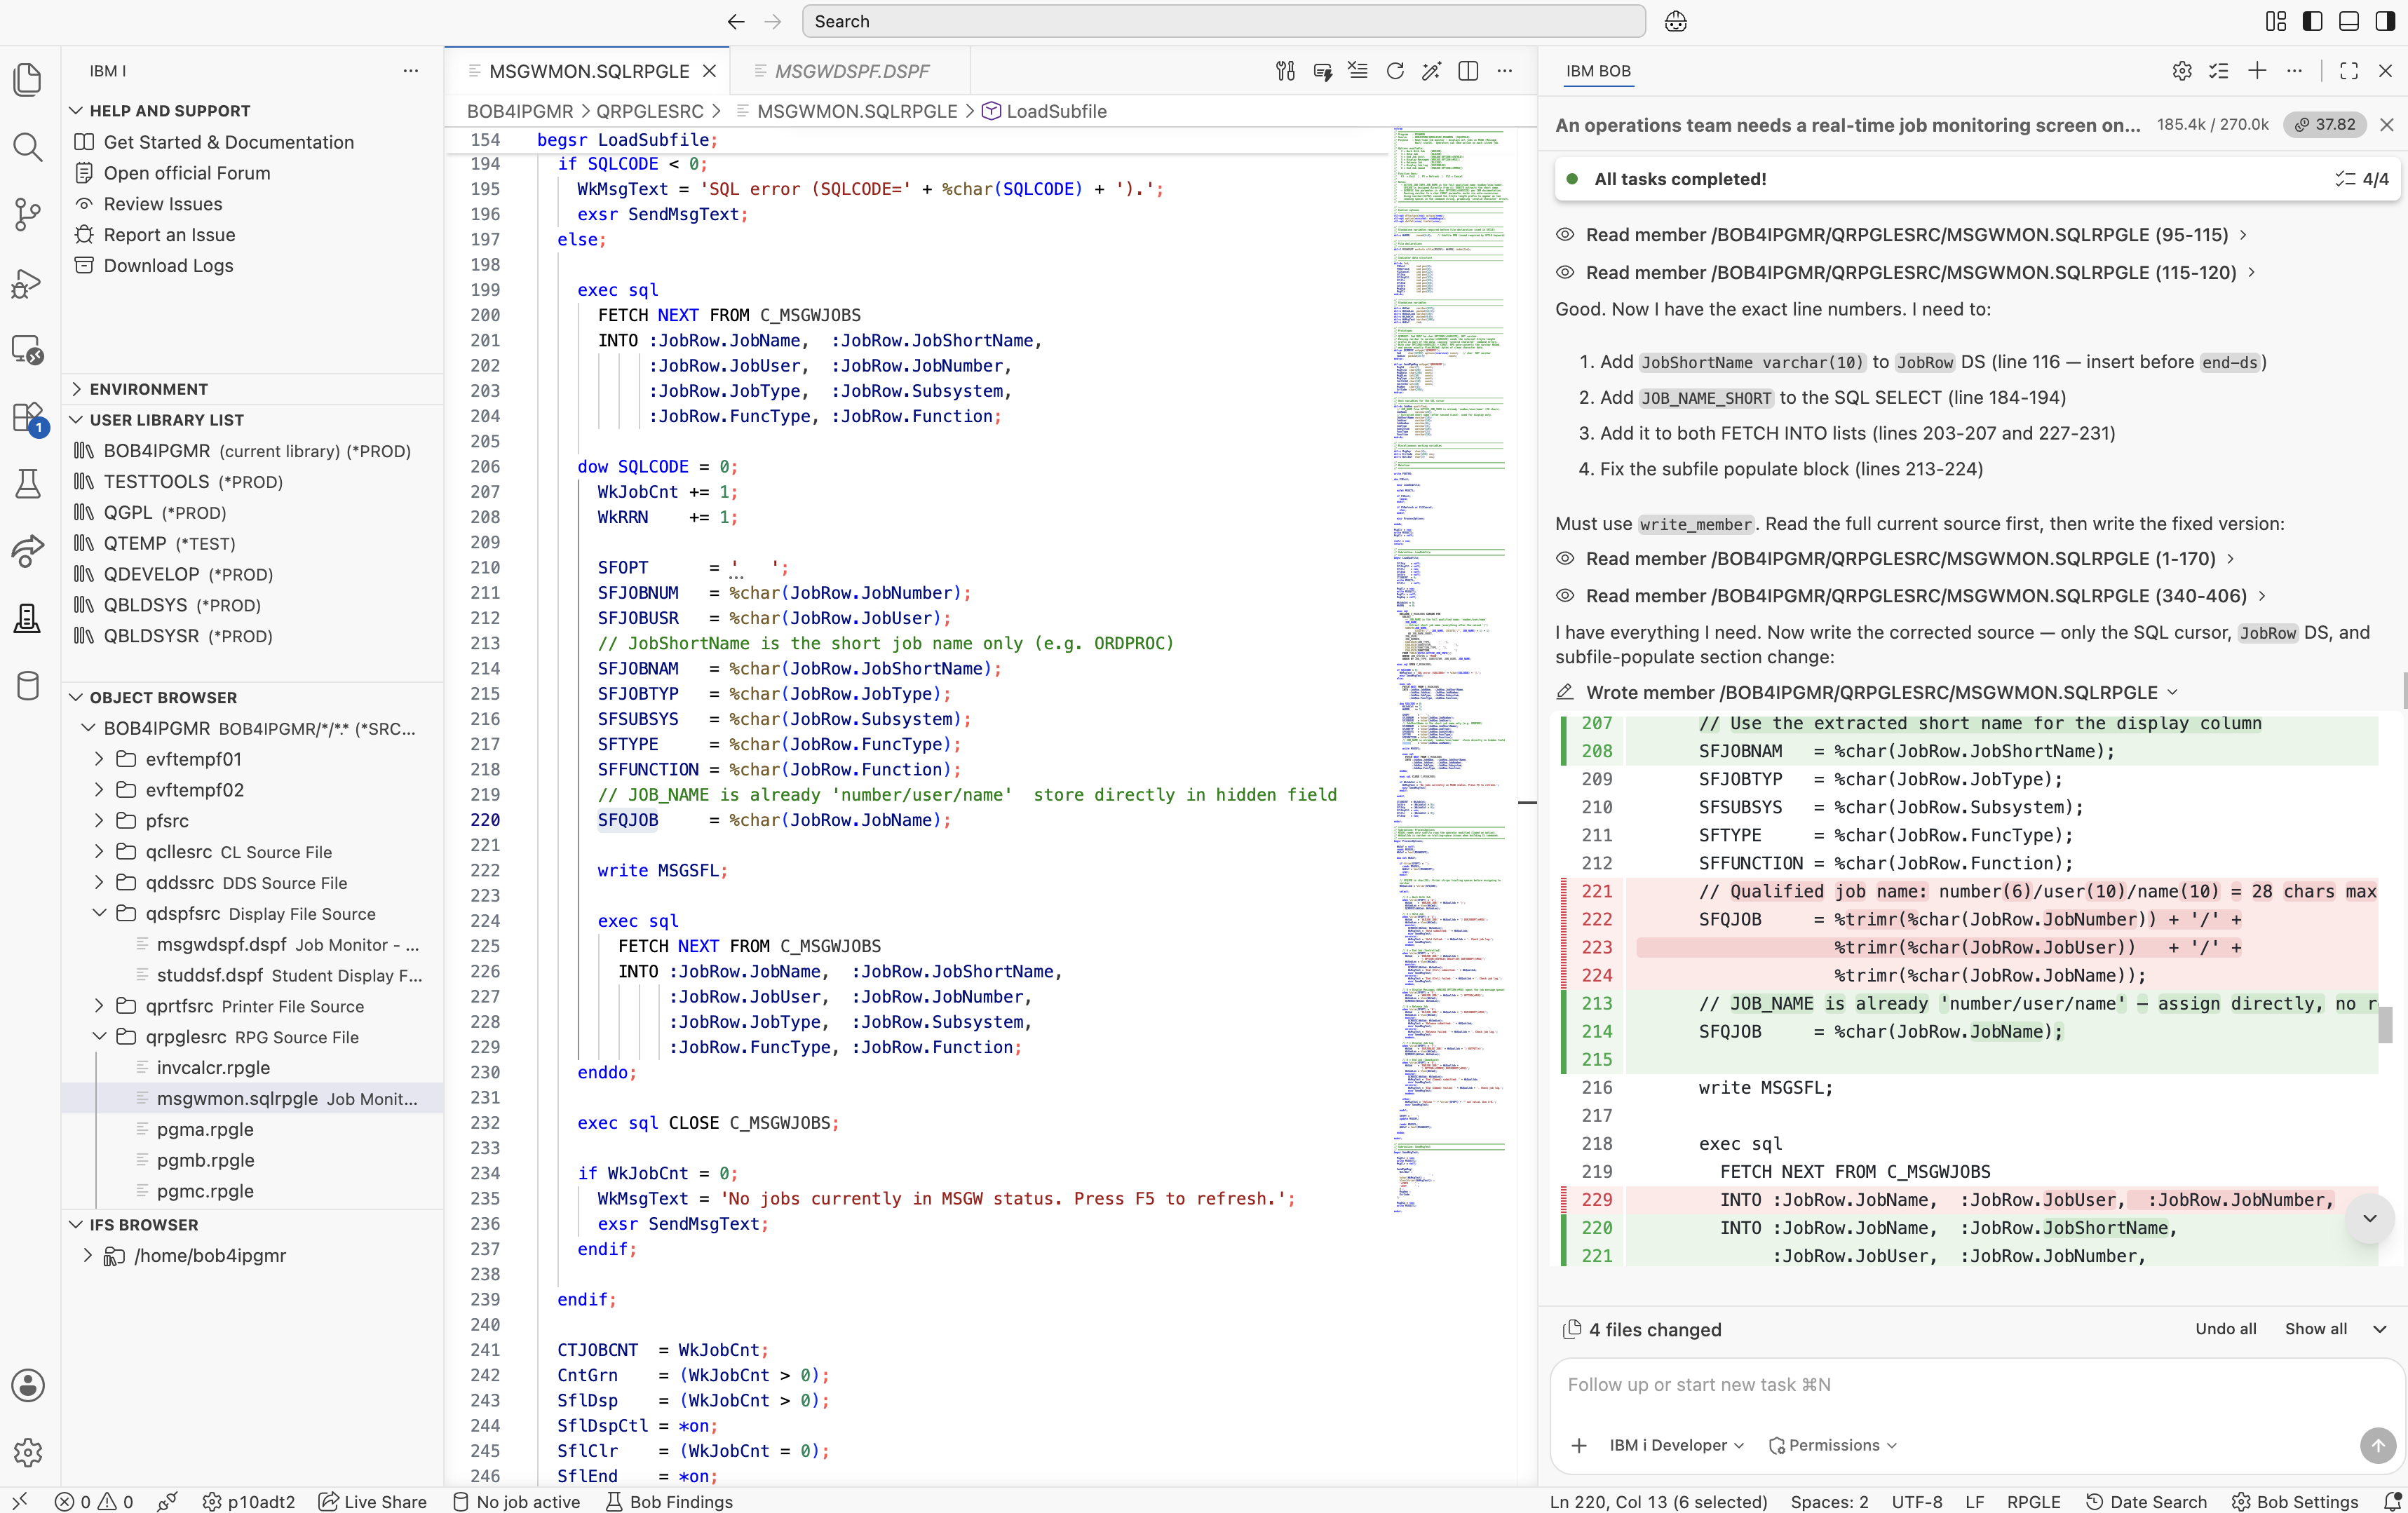Click the Copilot chat icon beside search
Image resolution: width=2408 pixels, height=1513 pixels.
tap(1676, 22)
